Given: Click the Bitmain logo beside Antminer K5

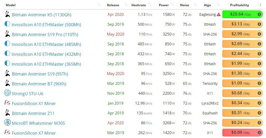Looking at the screenshot, I should point(8,14).
